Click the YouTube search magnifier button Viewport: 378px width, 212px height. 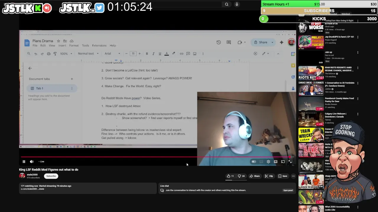[x=227, y=4]
